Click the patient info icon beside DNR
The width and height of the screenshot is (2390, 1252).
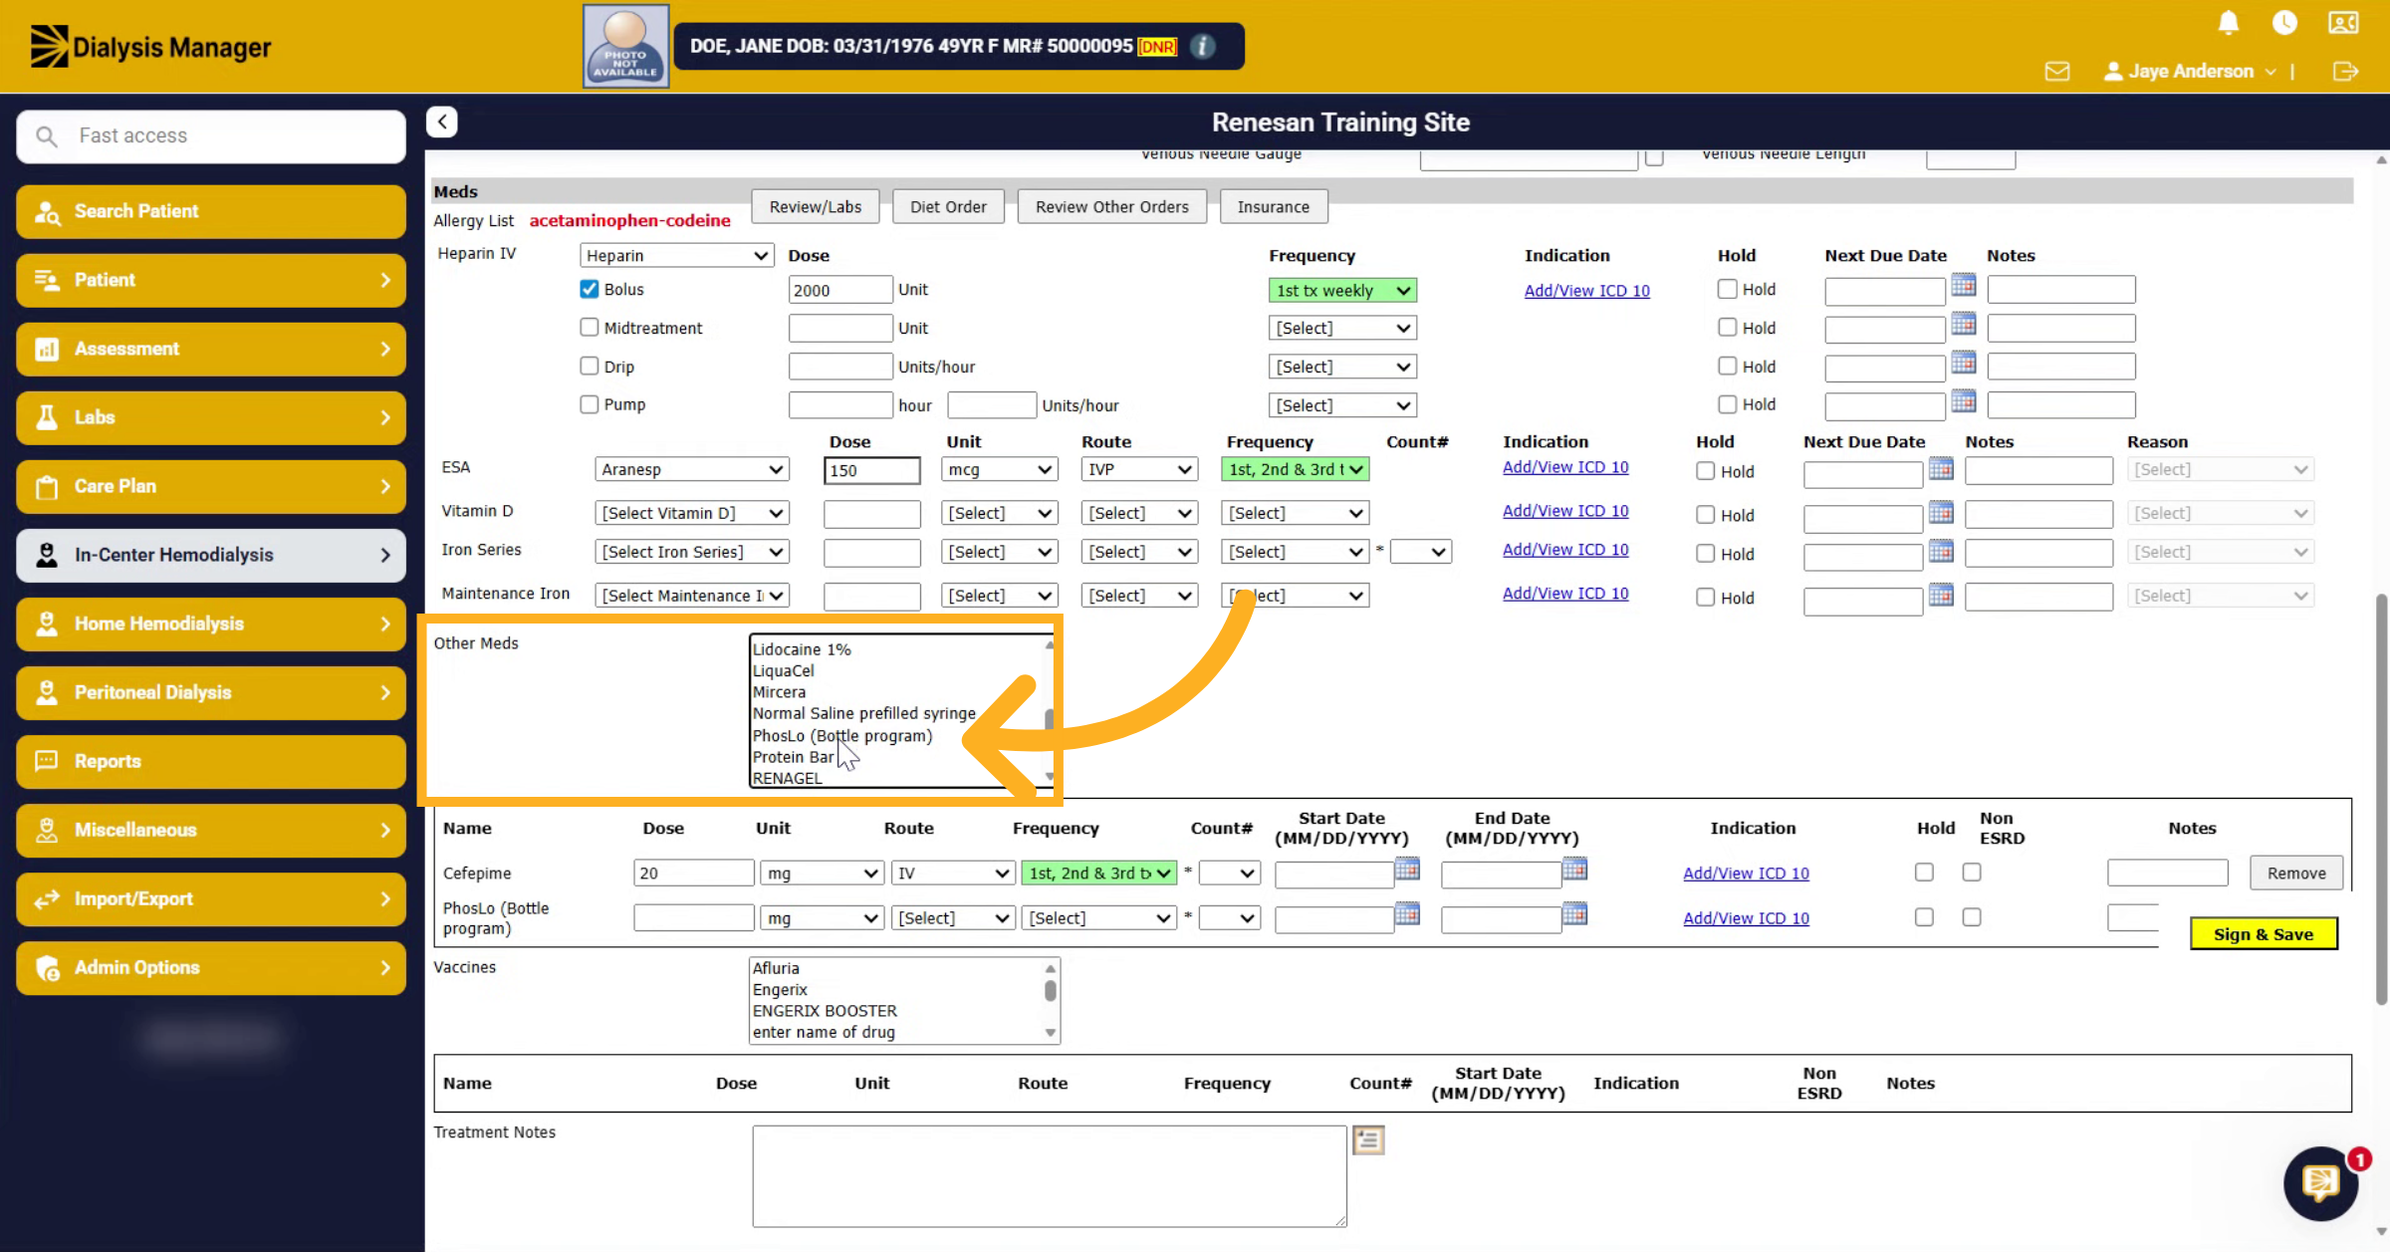[1203, 46]
